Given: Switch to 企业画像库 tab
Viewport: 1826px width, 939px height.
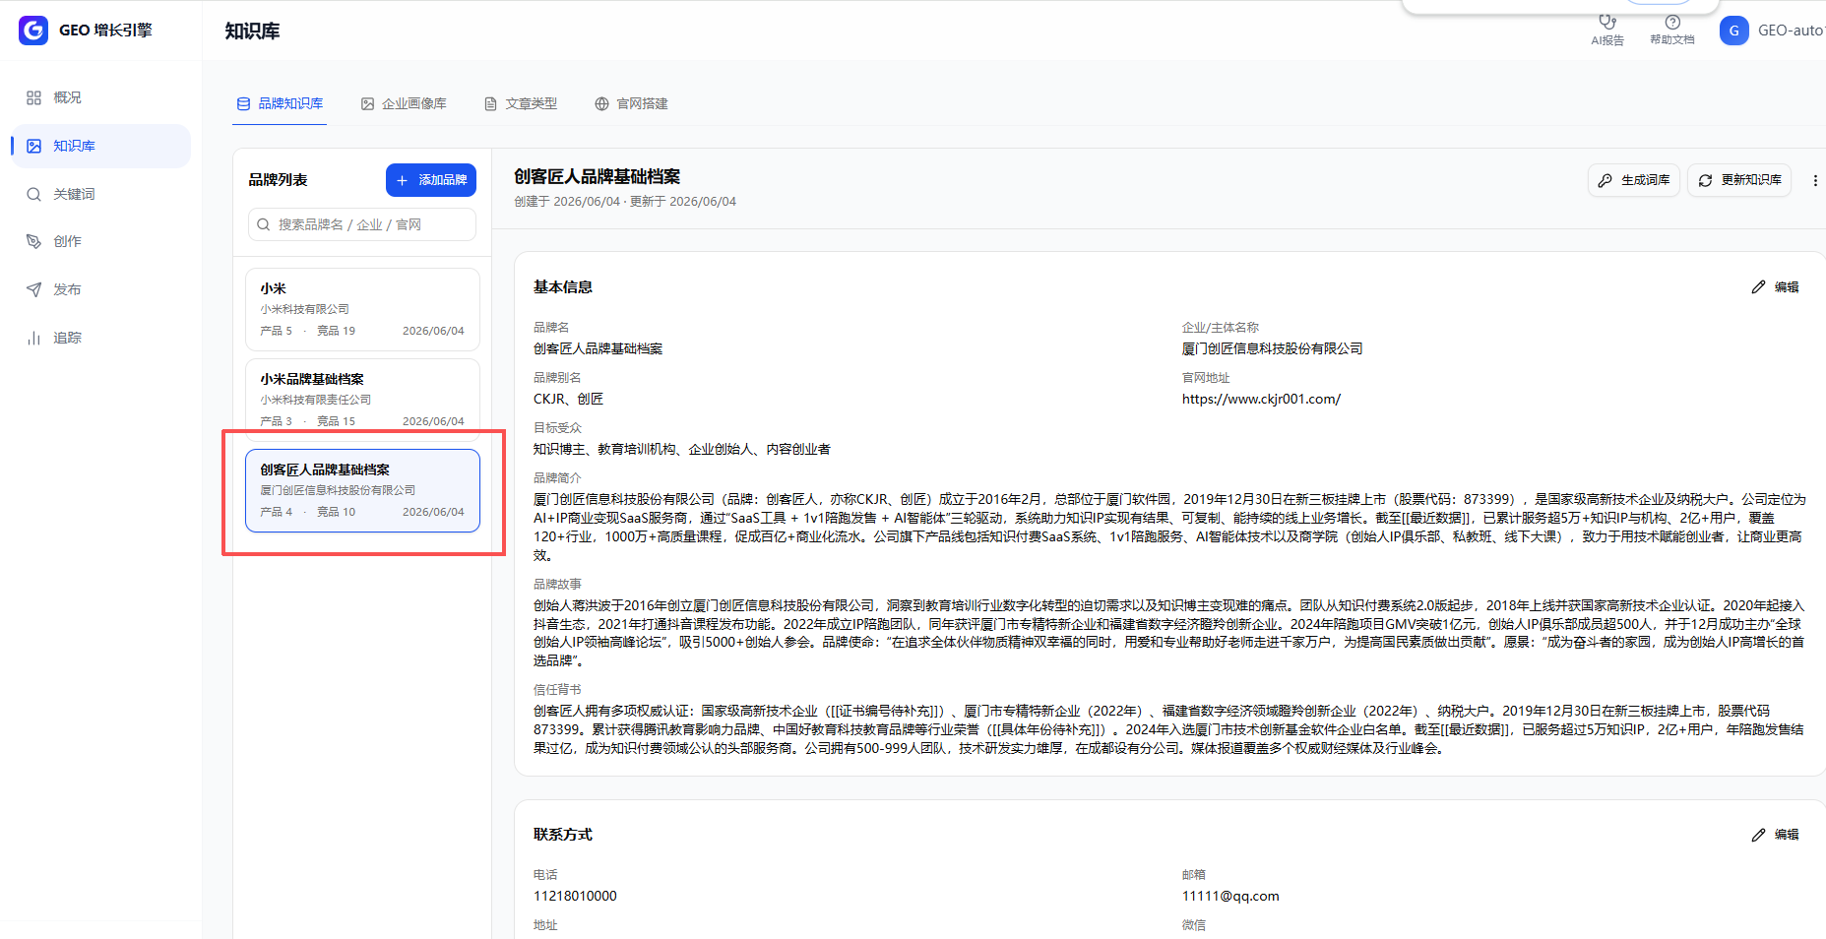Looking at the screenshot, I should point(404,103).
